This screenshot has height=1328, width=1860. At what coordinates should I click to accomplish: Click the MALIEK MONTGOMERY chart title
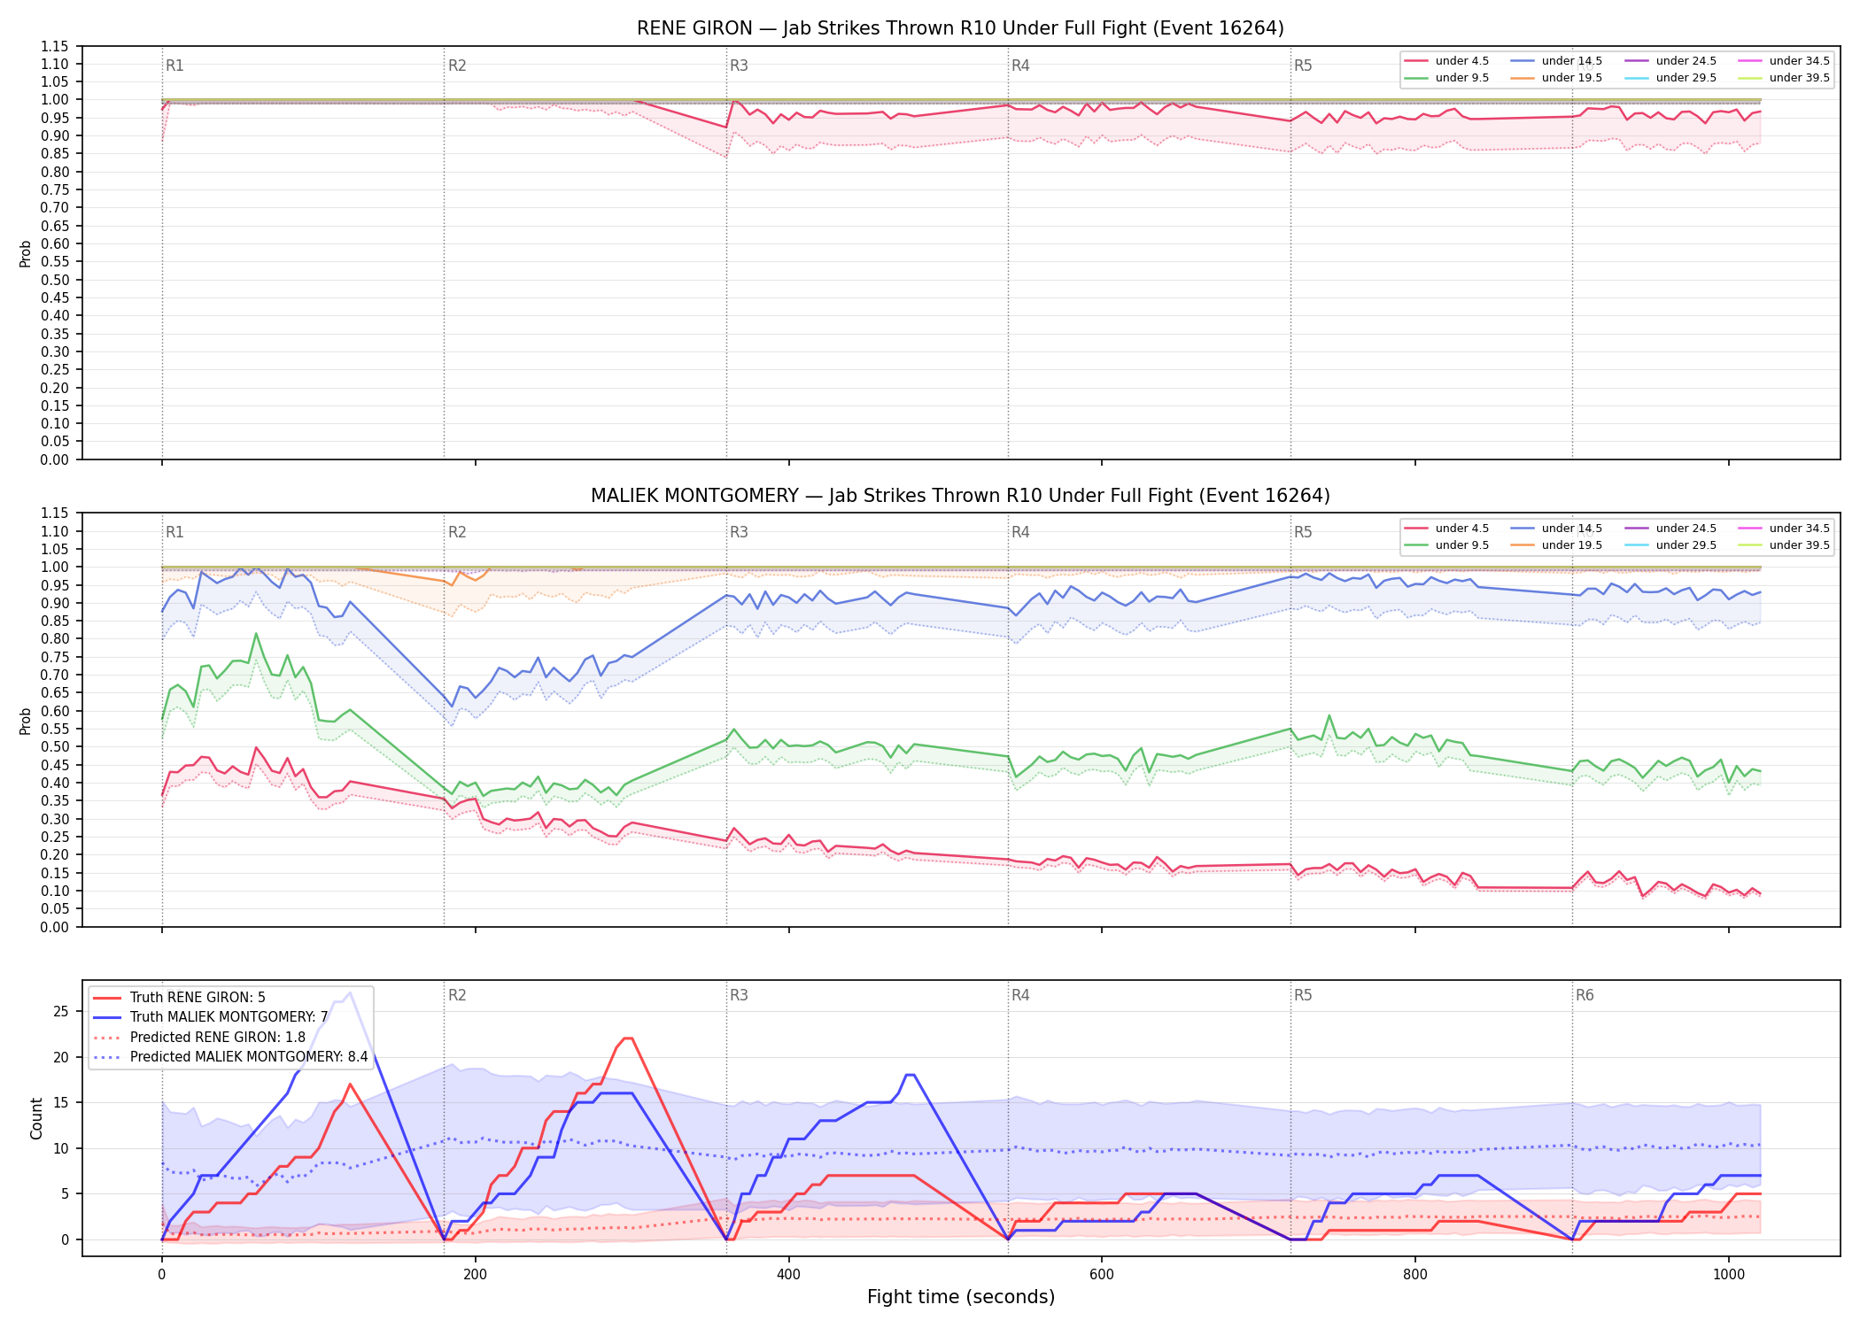tap(960, 496)
